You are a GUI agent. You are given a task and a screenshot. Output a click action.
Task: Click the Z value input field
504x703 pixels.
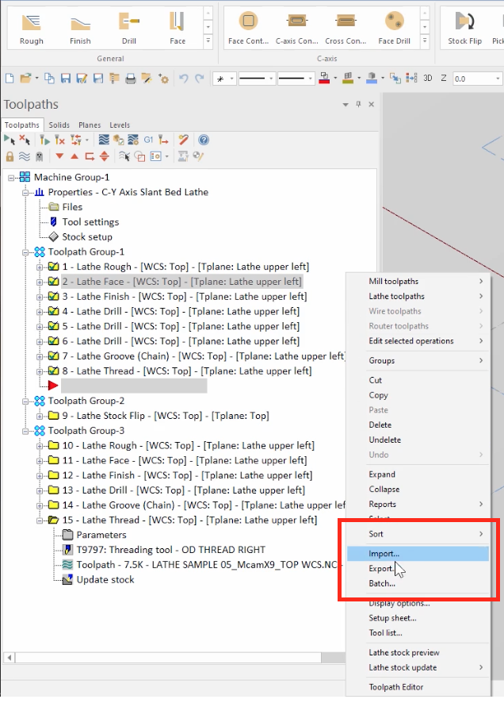tap(473, 79)
